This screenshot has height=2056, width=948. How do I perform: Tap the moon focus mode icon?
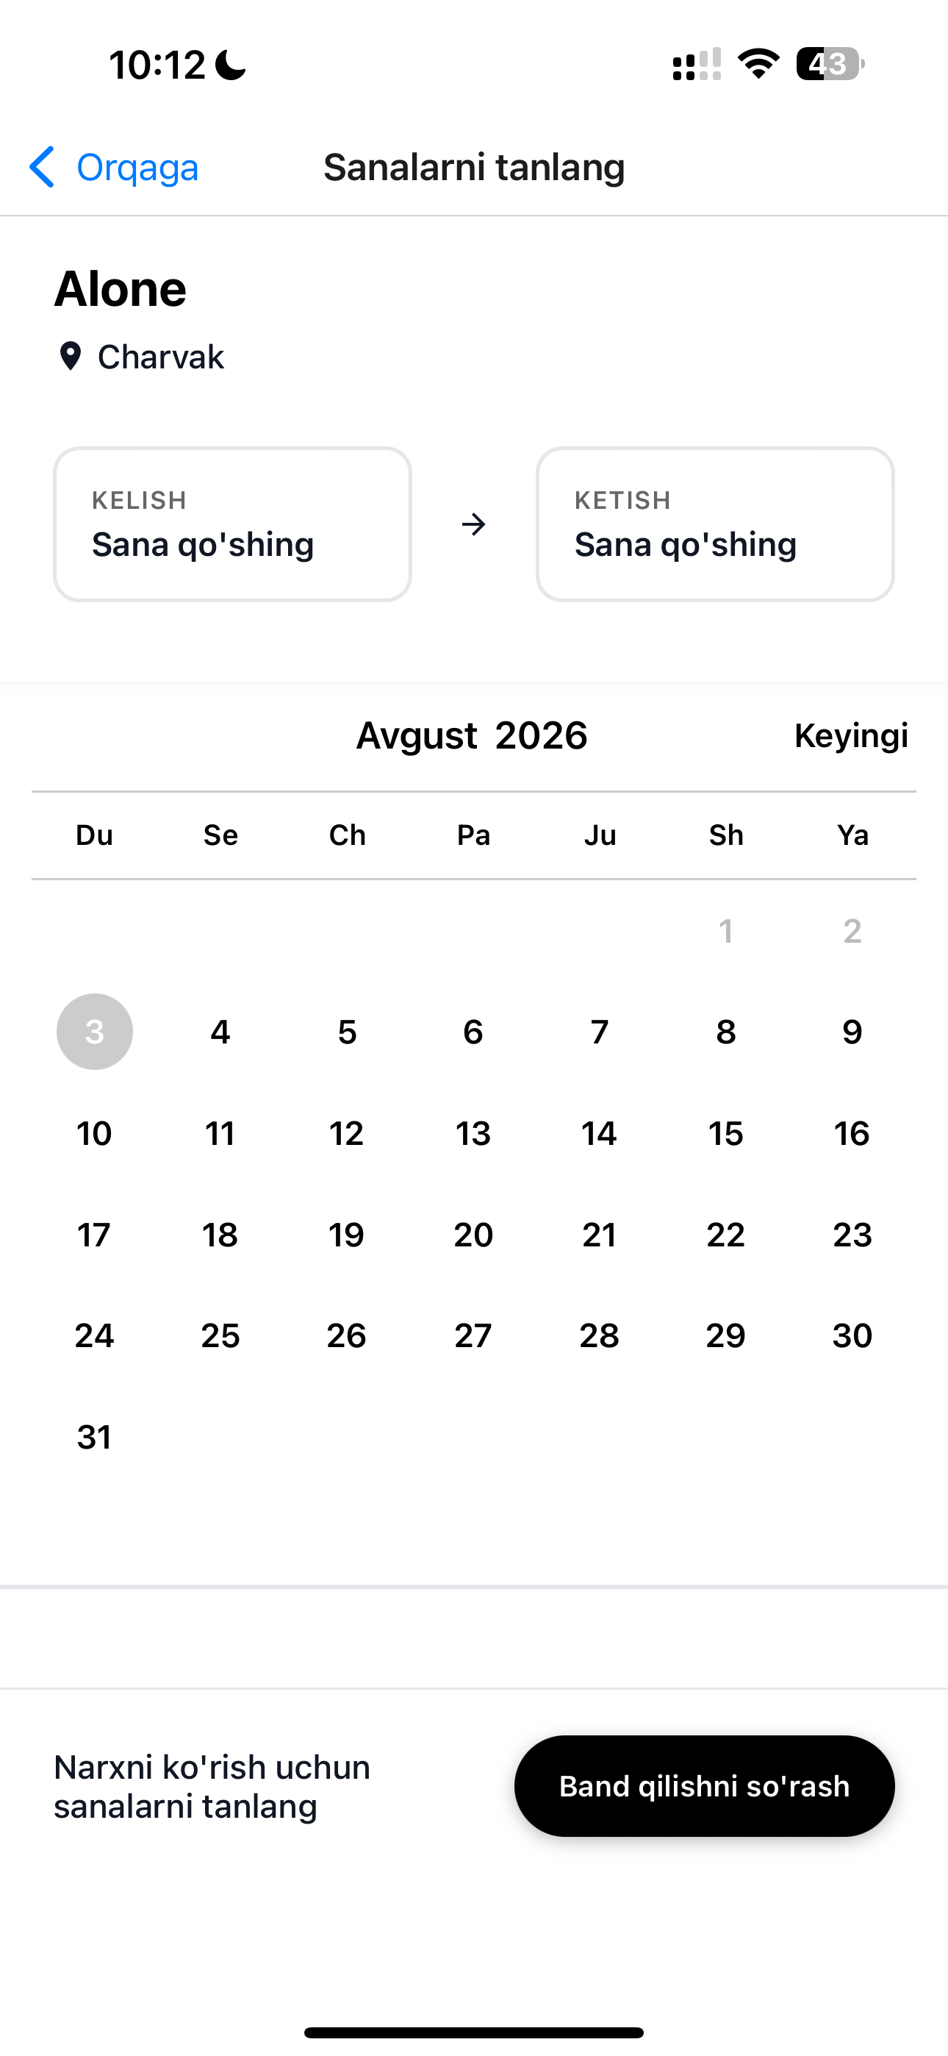click(231, 65)
